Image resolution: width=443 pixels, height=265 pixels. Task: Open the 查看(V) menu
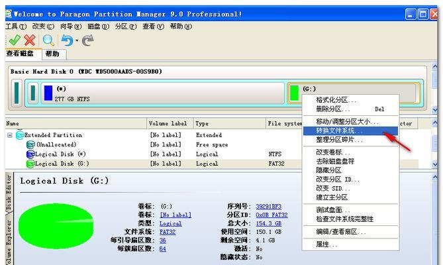153,26
